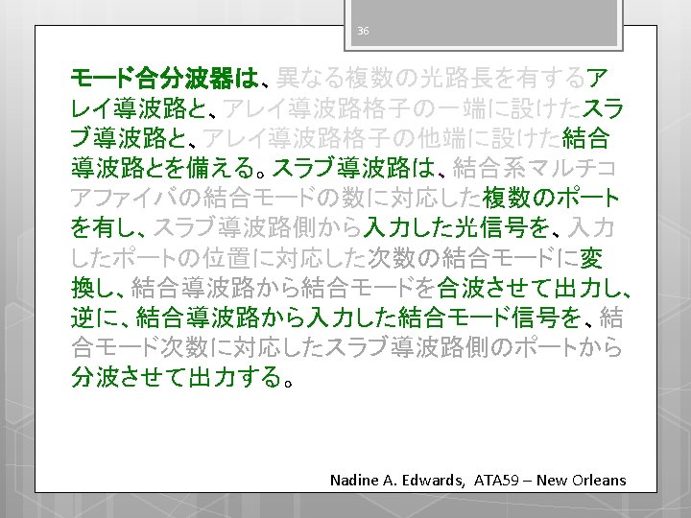Screen dimensions: 691x518
Task: Click the green phrase "入力した光信号を"
Action: coord(456,227)
